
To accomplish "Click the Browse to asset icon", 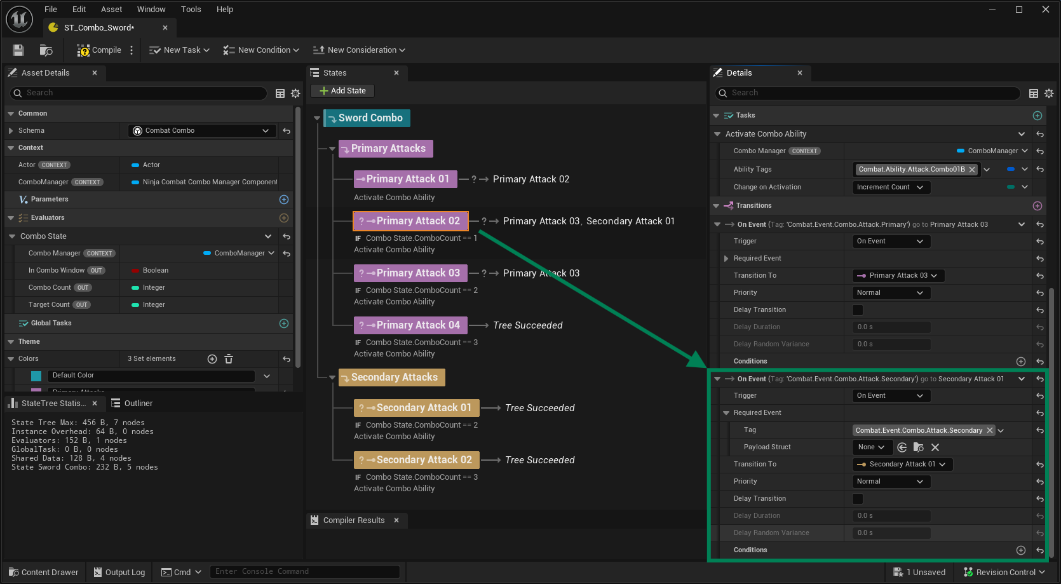I will pos(46,50).
